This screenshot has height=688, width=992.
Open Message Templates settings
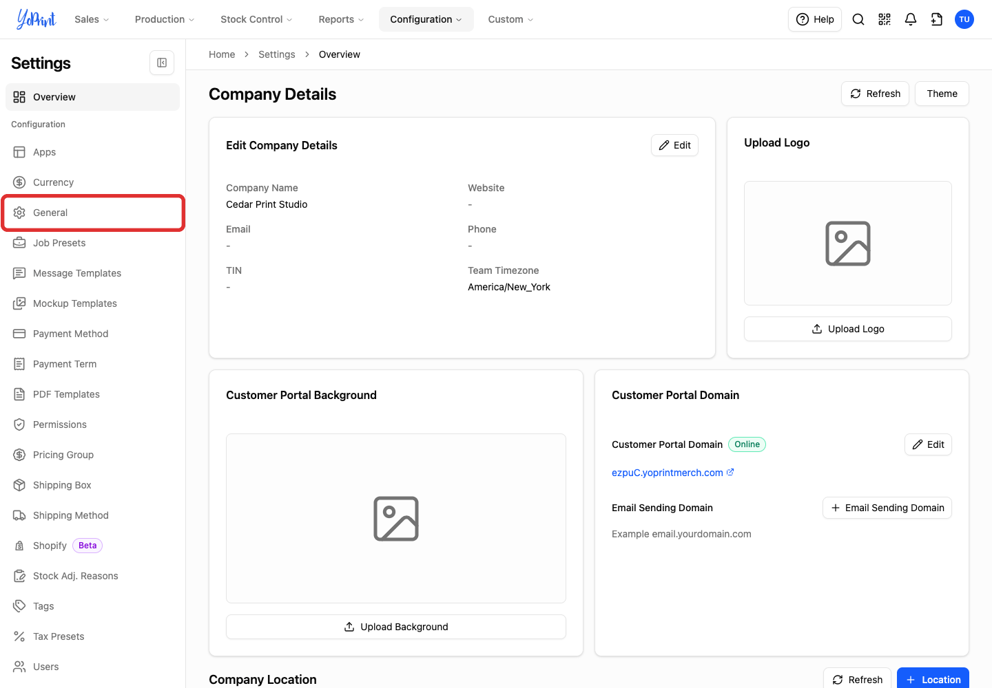(92, 273)
